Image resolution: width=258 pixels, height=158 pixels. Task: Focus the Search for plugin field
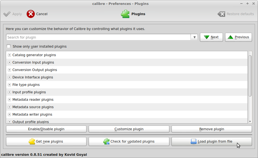coord(99,37)
